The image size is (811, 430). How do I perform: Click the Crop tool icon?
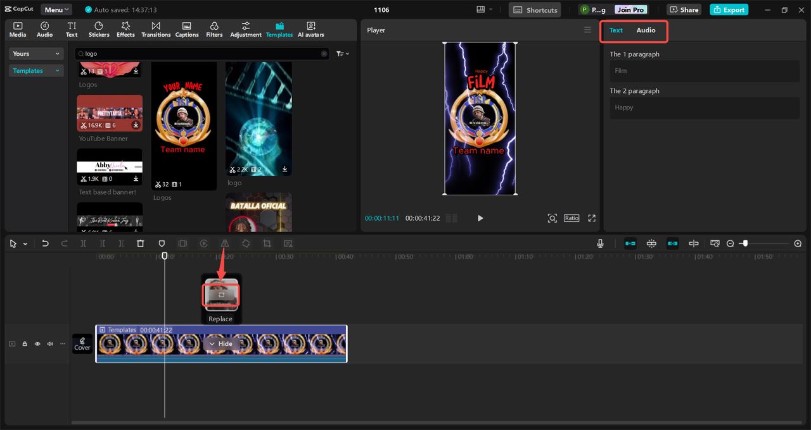267,243
